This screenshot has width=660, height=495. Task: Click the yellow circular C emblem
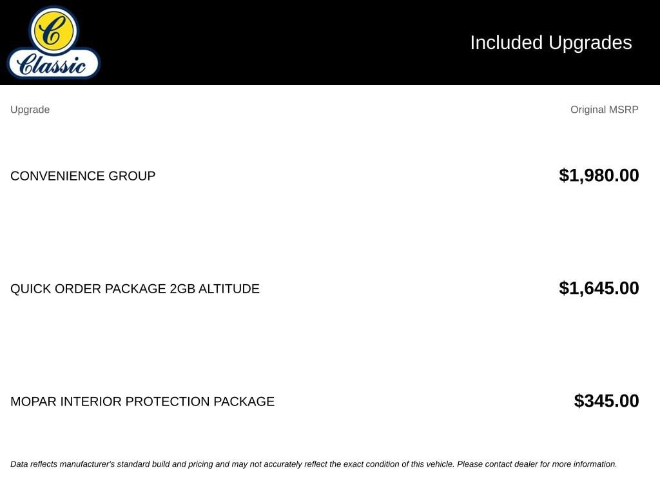(53, 31)
